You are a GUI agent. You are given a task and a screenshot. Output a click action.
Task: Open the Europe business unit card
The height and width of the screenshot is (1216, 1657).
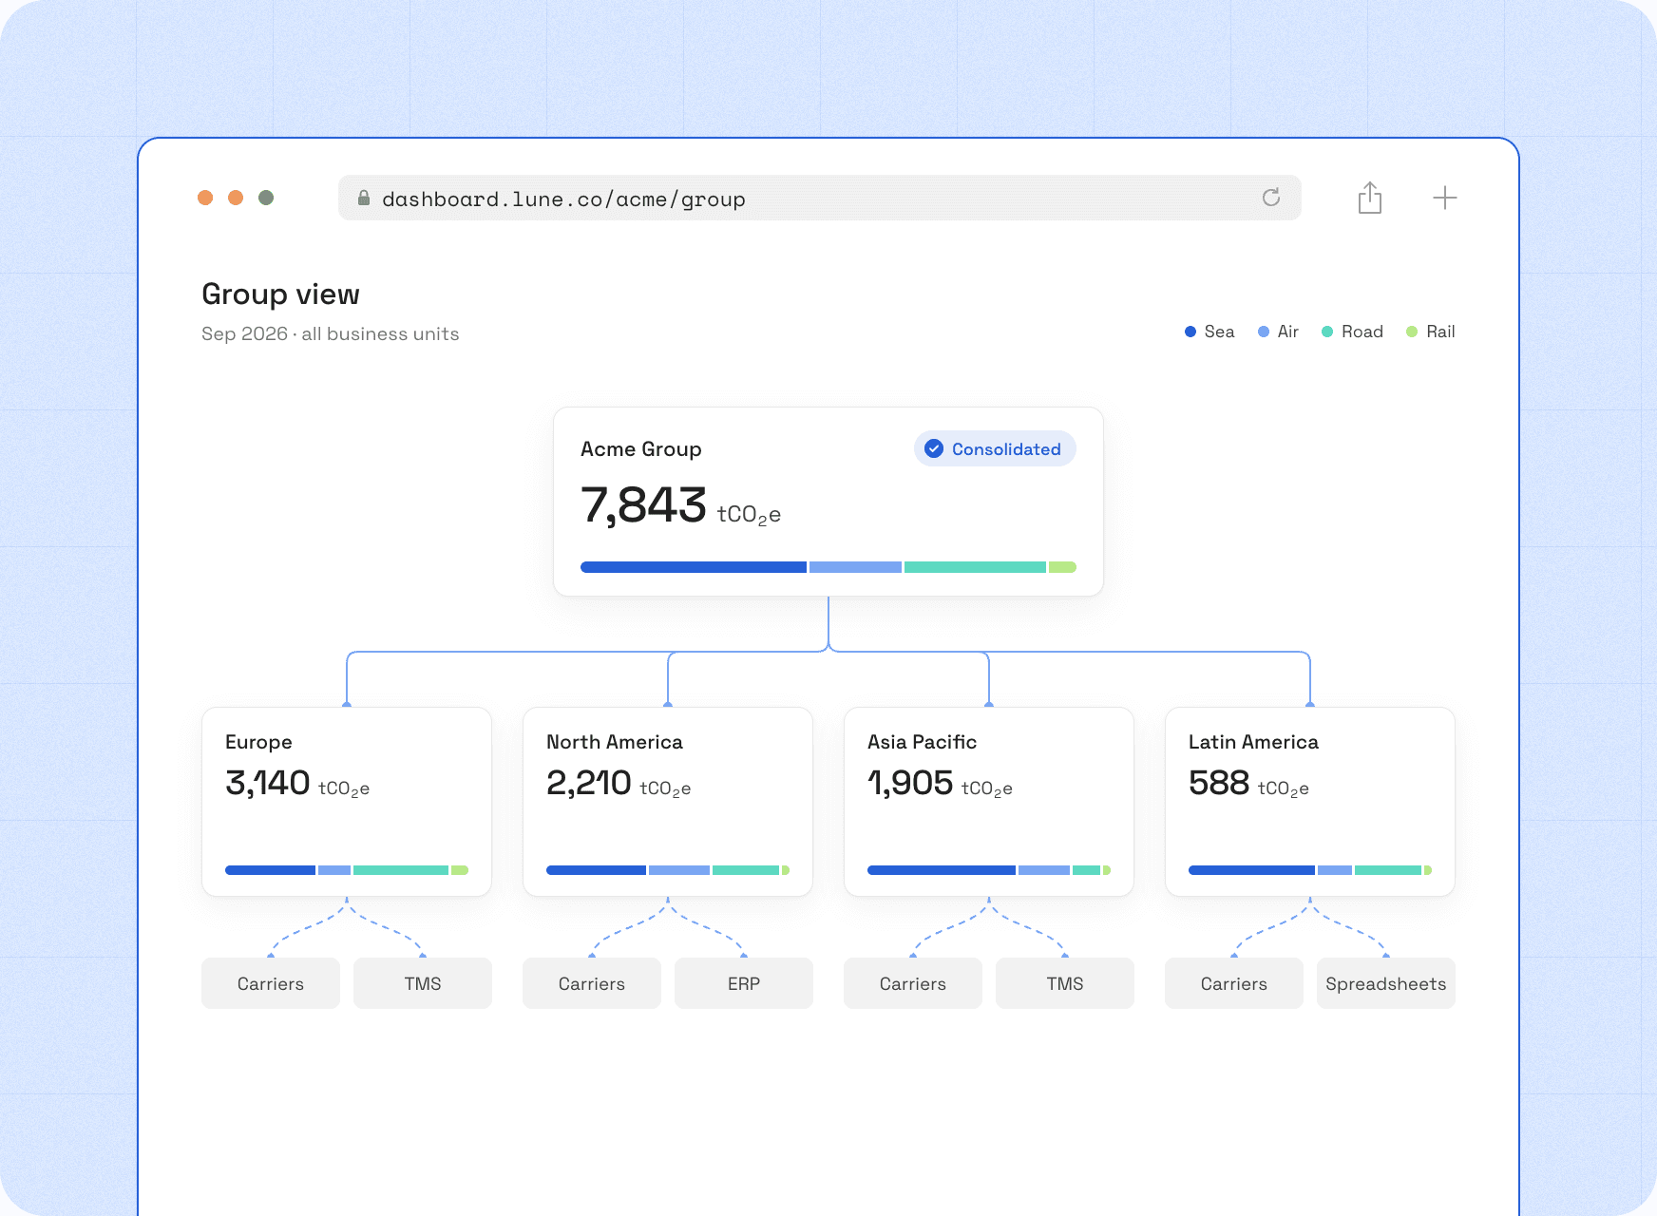point(347,801)
